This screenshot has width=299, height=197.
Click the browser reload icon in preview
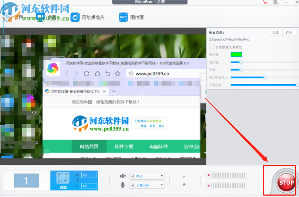[x=87, y=74]
